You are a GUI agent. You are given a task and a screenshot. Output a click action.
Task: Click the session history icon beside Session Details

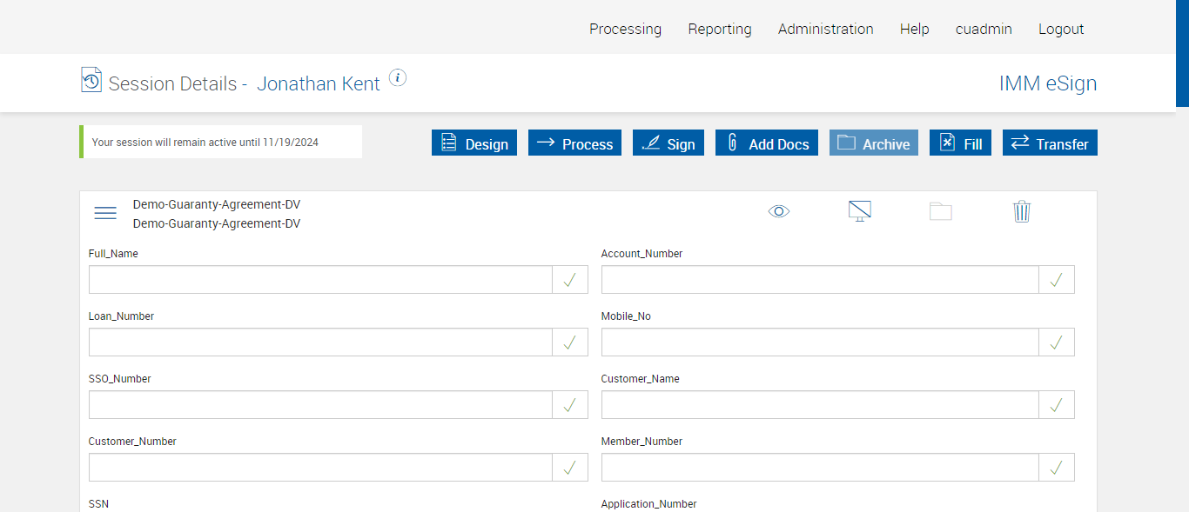[x=91, y=80]
